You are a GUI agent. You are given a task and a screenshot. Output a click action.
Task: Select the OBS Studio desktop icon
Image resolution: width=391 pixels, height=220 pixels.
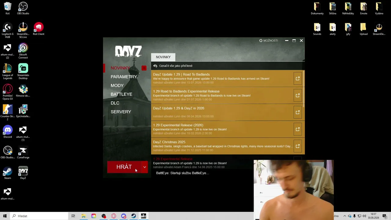(23, 9)
